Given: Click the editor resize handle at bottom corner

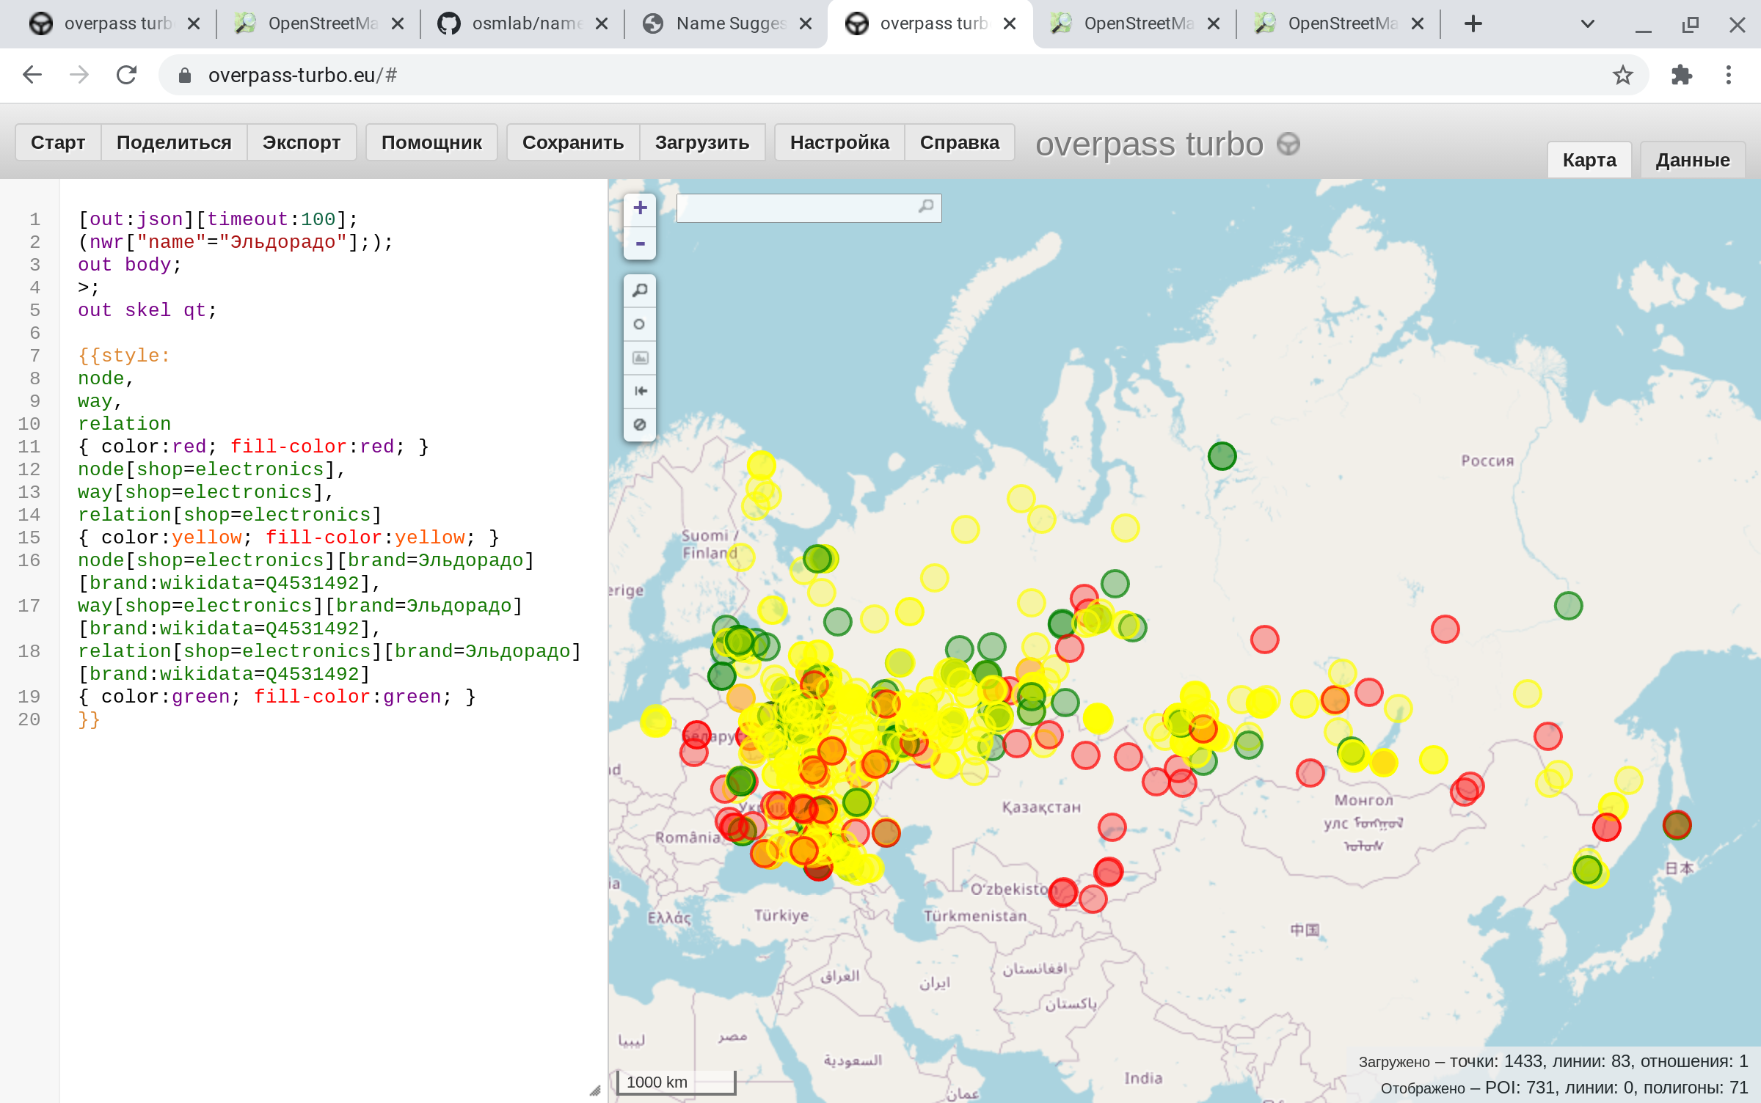Looking at the screenshot, I should coord(595,1091).
